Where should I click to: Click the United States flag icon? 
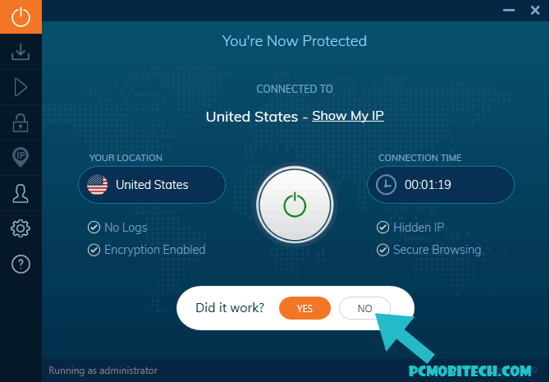coord(97,185)
